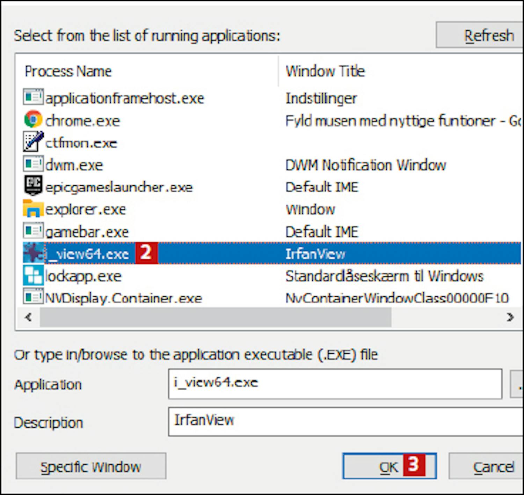524x495 pixels.
Task: Open the Specific Window option
Action: click(91, 466)
